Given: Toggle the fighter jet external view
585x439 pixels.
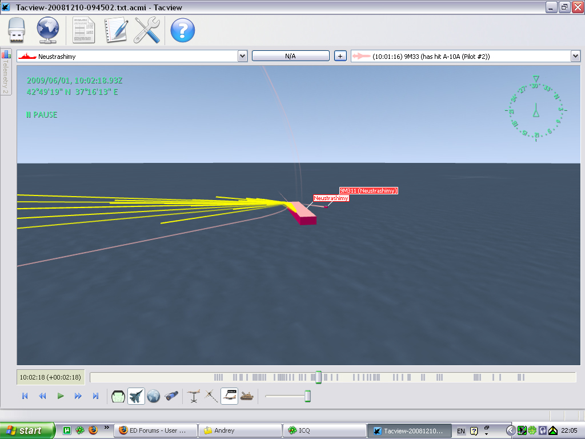Looking at the screenshot, I should (136, 396).
